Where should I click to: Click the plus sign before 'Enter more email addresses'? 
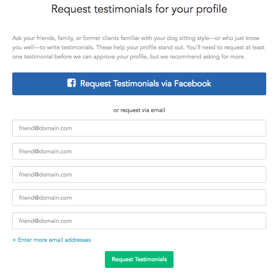tap(14, 240)
